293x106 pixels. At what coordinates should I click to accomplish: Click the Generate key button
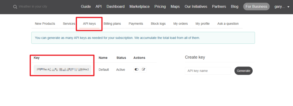pyautogui.click(x=243, y=71)
